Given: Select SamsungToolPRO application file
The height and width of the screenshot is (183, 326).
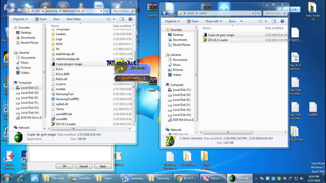Looking at the screenshot, I should pos(65,99).
